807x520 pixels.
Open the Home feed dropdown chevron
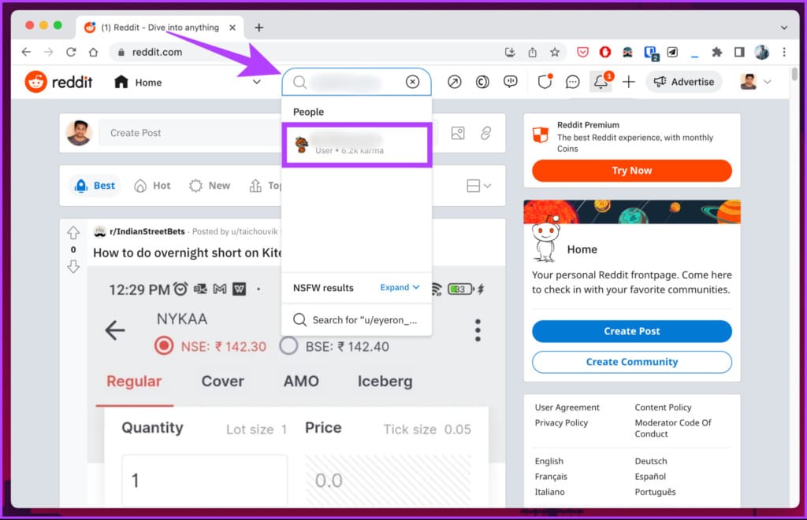click(256, 83)
